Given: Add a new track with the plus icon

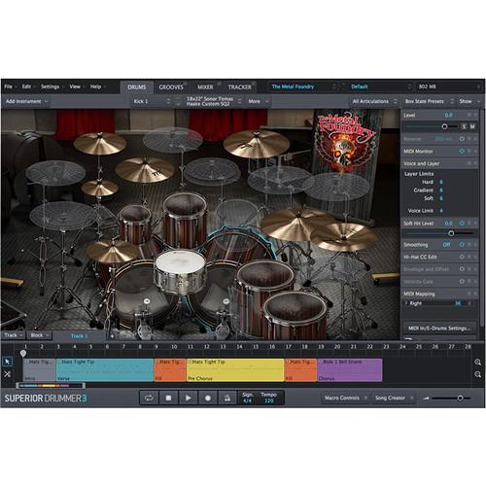Looking at the screenshot, I should click(112, 336).
